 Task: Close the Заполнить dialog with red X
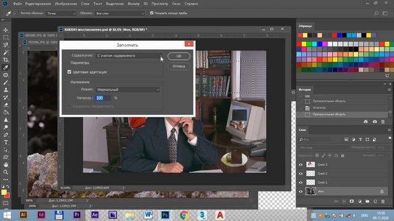189,44
